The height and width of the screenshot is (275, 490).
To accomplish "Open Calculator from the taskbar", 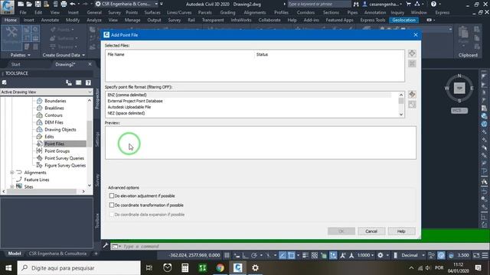I will coord(185,268).
